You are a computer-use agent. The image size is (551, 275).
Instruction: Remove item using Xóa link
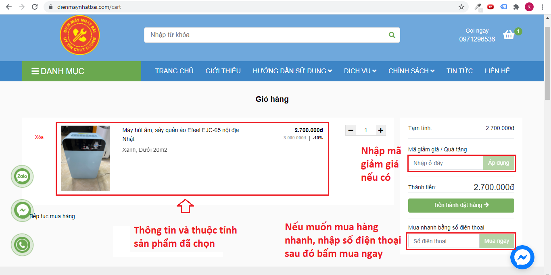(x=39, y=137)
